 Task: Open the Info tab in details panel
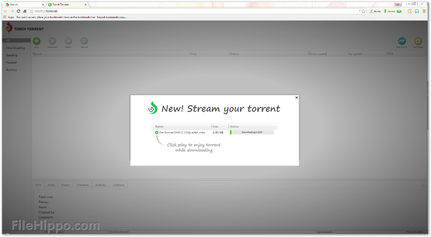coord(38,185)
